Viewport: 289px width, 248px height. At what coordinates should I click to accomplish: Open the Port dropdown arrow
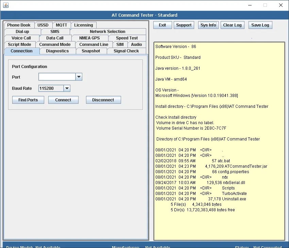click(79, 77)
